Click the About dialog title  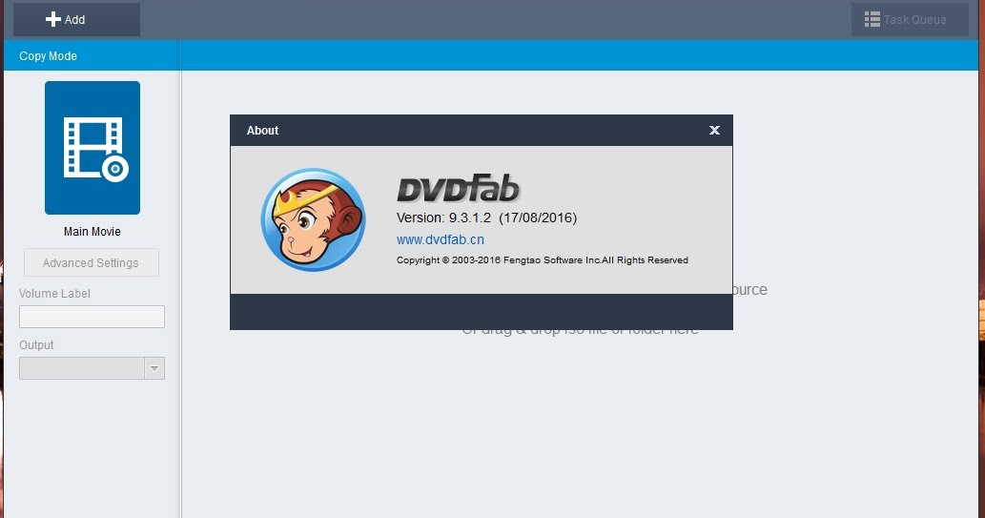pyautogui.click(x=262, y=130)
